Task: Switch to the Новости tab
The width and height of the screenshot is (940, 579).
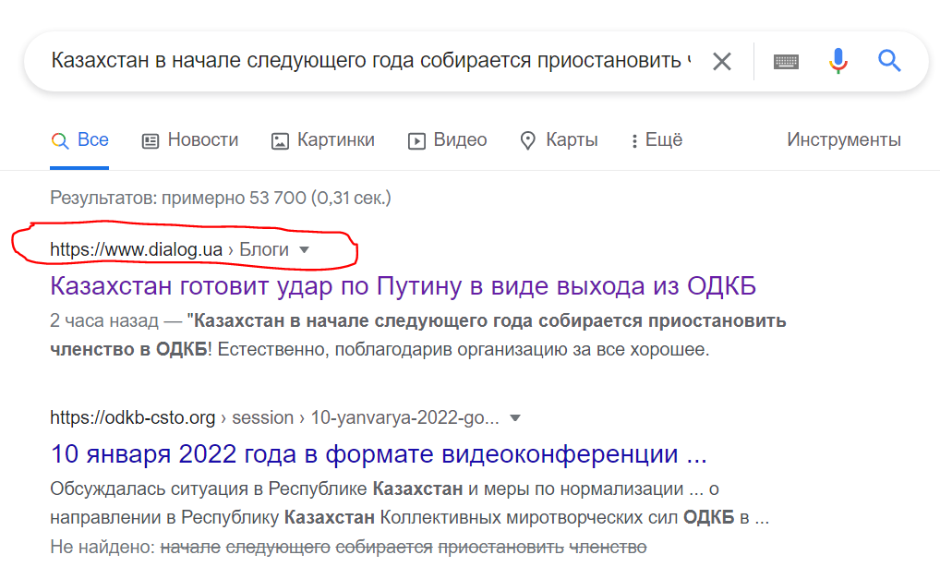Action: [x=190, y=140]
